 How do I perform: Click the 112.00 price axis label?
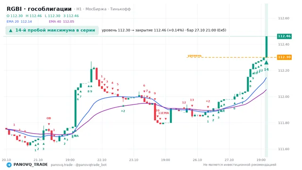[x=284, y=97]
